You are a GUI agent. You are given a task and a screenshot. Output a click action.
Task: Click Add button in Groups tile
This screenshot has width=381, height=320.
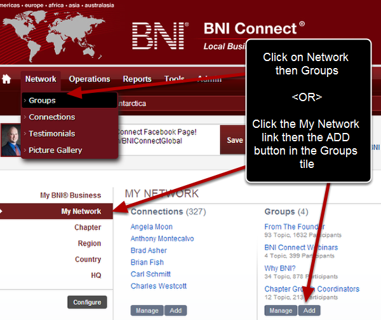click(x=309, y=310)
